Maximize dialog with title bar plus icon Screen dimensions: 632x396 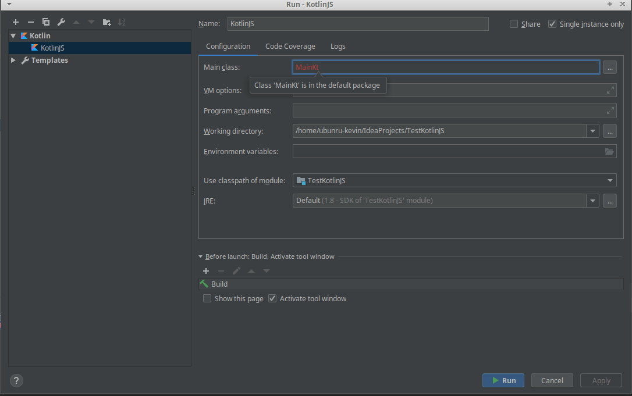[609, 4]
